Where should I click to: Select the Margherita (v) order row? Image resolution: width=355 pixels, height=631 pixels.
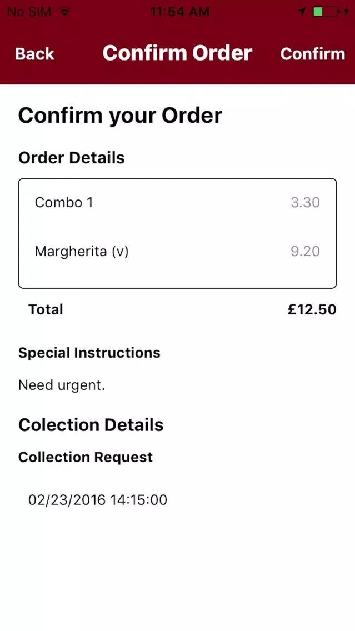pyautogui.click(x=178, y=252)
